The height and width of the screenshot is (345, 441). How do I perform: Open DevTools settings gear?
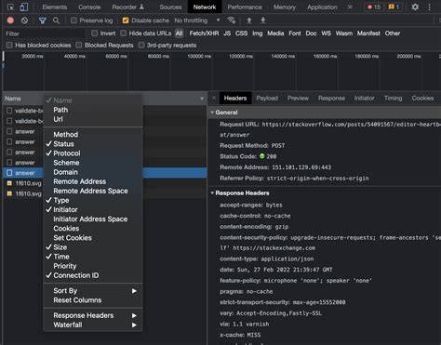(415, 7)
